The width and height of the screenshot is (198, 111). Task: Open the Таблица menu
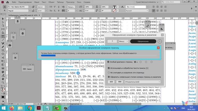[60, 2]
